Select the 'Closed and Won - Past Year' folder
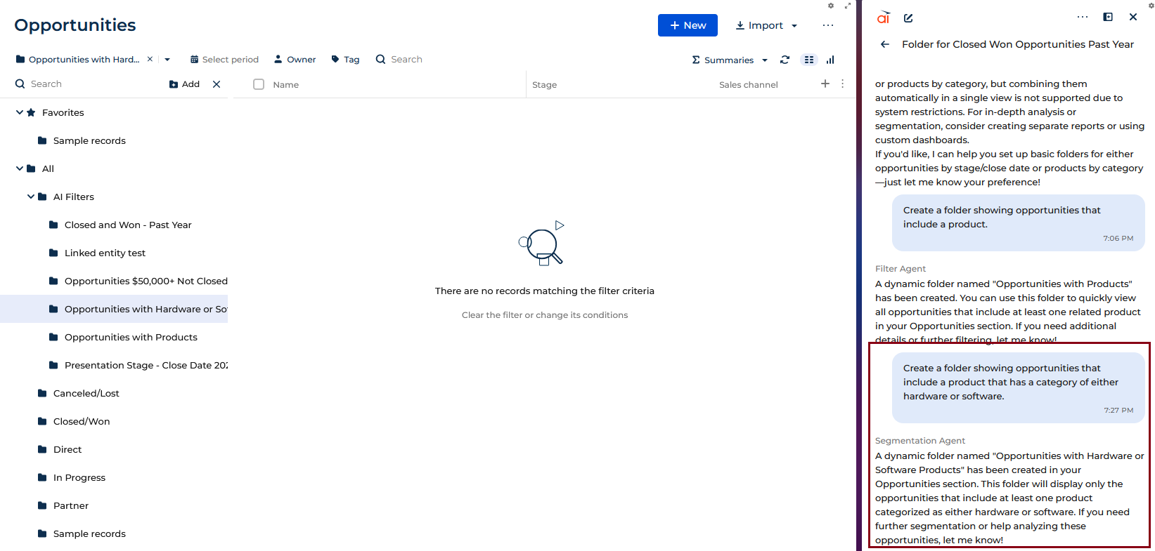 coord(128,225)
